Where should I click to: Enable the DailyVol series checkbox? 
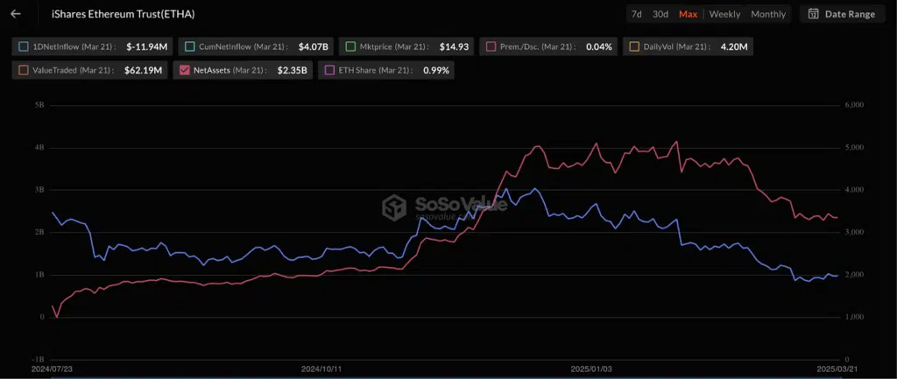(x=633, y=47)
